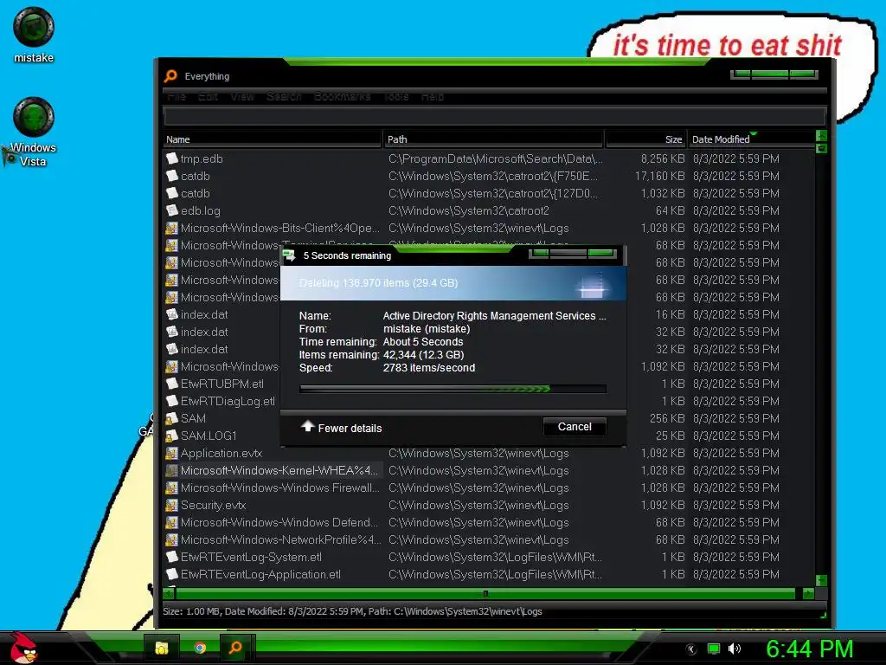
Task: Click the delete progress bar
Action: click(453, 389)
